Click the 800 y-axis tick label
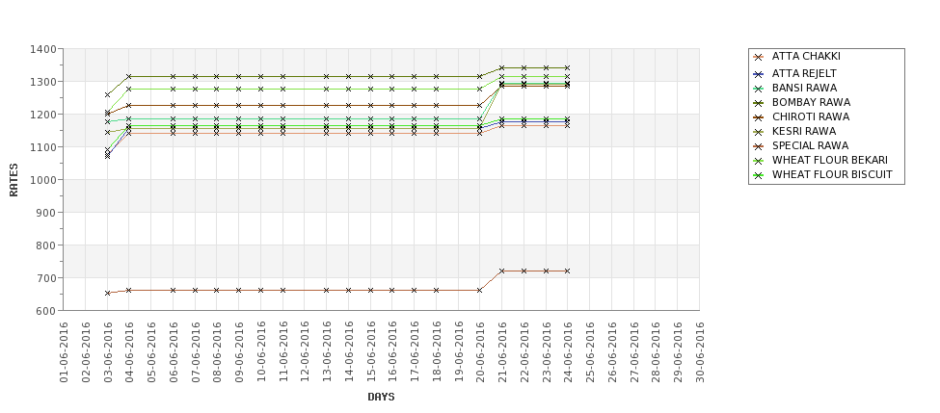The width and height of the screenshot is (940, 413). click(x=45, y=245)
